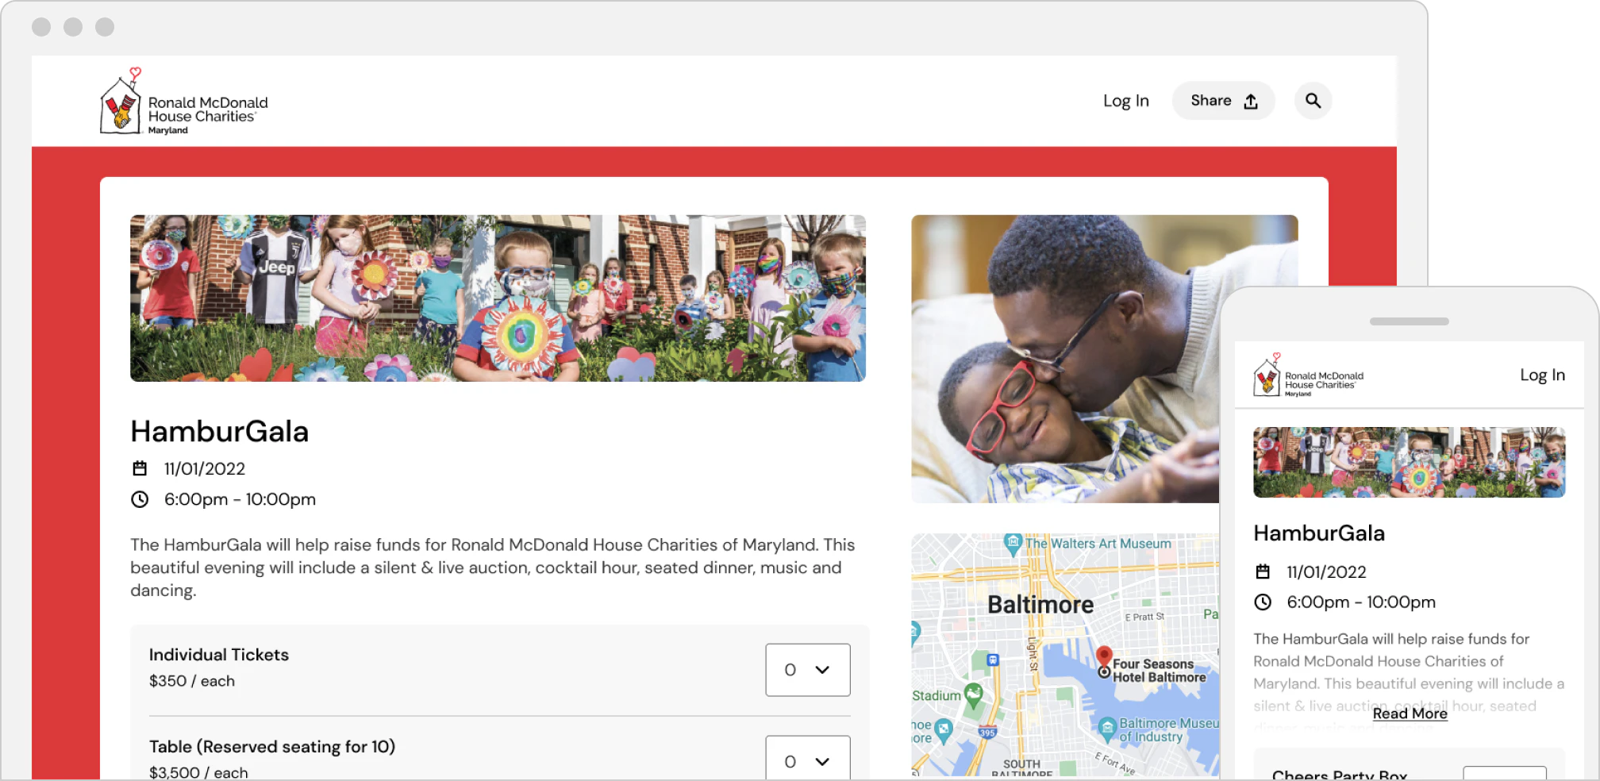1600x781 pixels.
Task: Click the calendar icon in the mobile preview
Action: [x=1263, y=571]
